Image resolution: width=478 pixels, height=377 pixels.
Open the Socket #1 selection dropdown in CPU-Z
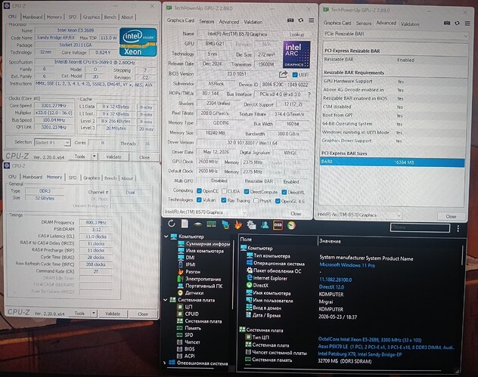click(x=52, y=143)
